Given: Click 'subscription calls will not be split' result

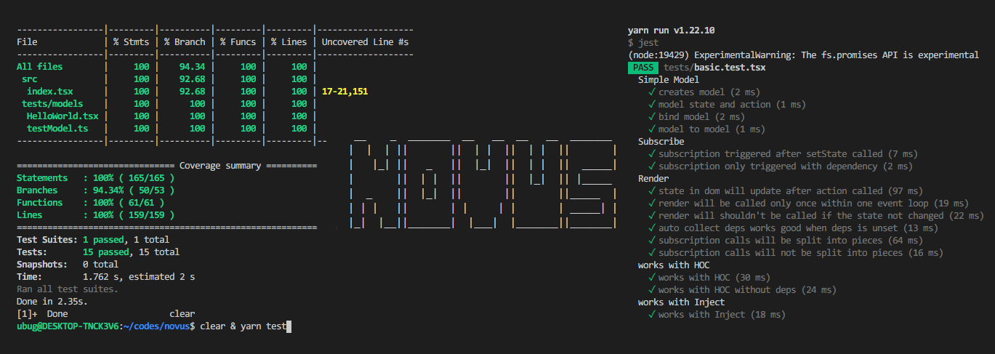Looking at the screenshot, I should click(x=796, y=253).
